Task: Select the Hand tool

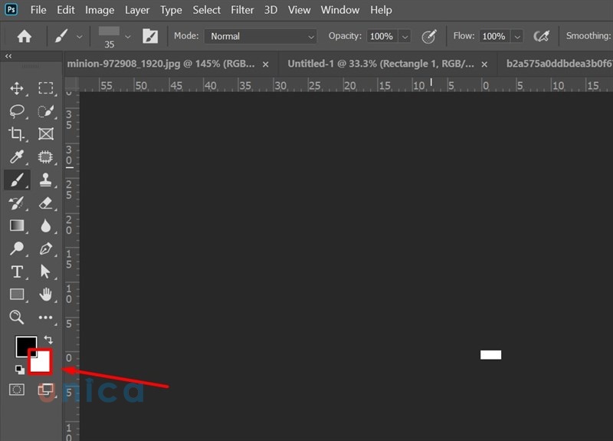Action: (46, 295)
